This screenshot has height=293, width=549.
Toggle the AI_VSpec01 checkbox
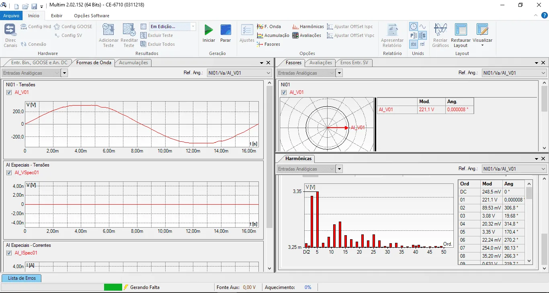click(9, 173)
